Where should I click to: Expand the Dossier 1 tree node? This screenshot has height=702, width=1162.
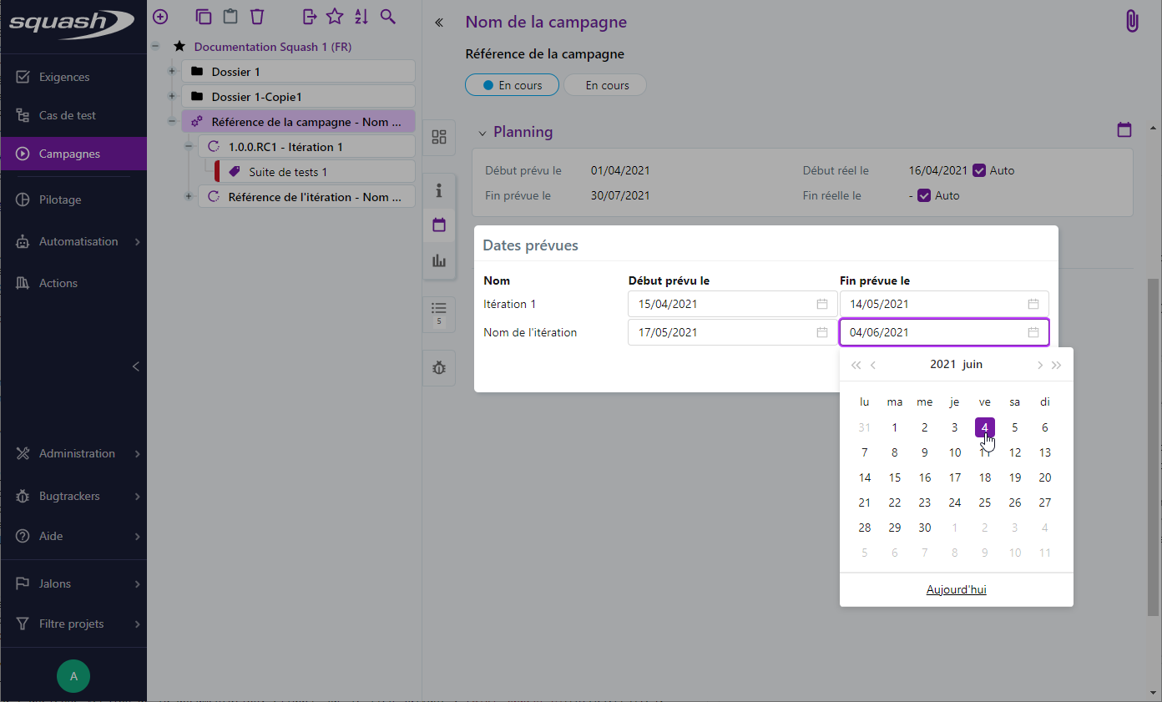pos(172,71)
